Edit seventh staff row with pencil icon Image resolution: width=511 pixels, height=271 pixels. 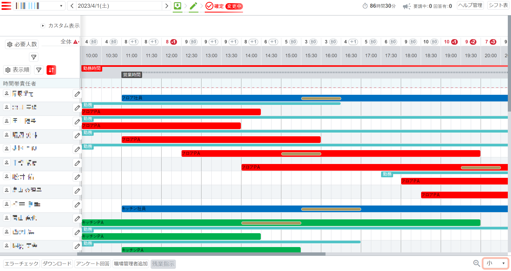coord(77,177)
